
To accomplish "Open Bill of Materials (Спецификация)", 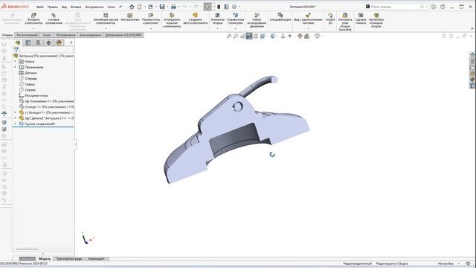I will click(x=280, y=17).
